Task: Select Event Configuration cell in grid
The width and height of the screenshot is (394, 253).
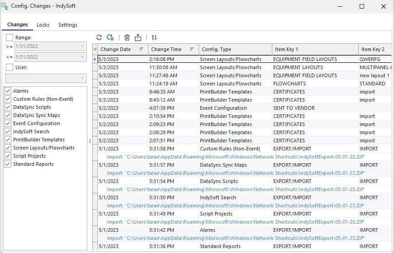Action: (235, 108)
